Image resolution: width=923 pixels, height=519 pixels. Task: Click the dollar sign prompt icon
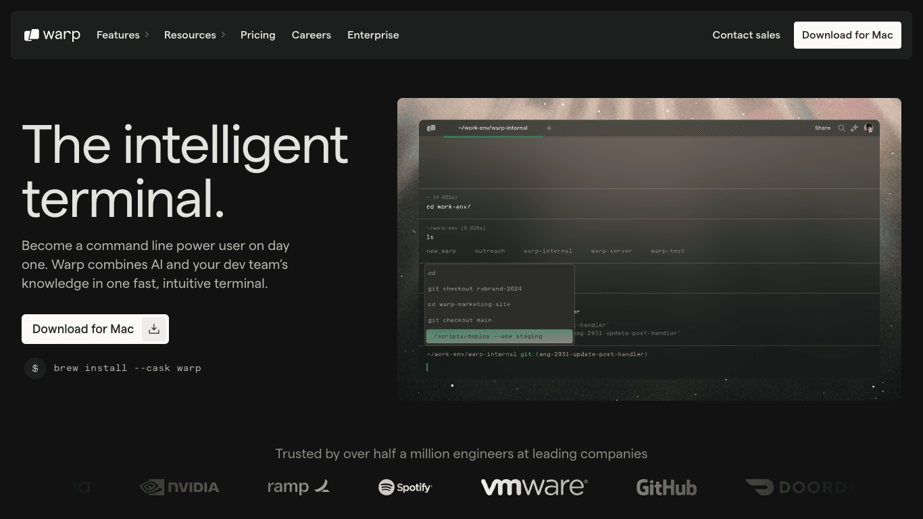click(35, 368)
